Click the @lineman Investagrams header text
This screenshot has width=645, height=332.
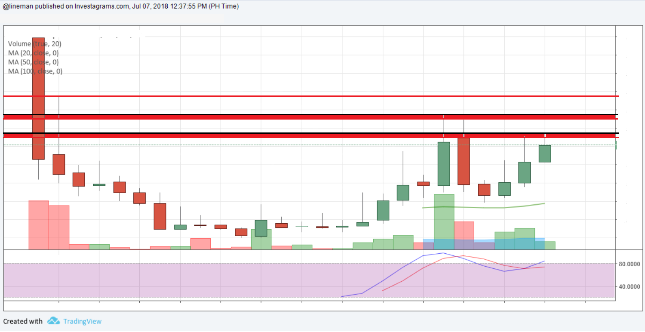point(120,6)
